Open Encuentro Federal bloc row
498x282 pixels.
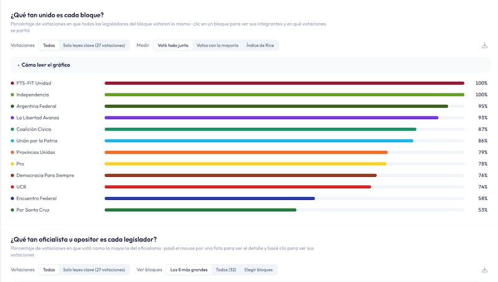coord(249,199)
